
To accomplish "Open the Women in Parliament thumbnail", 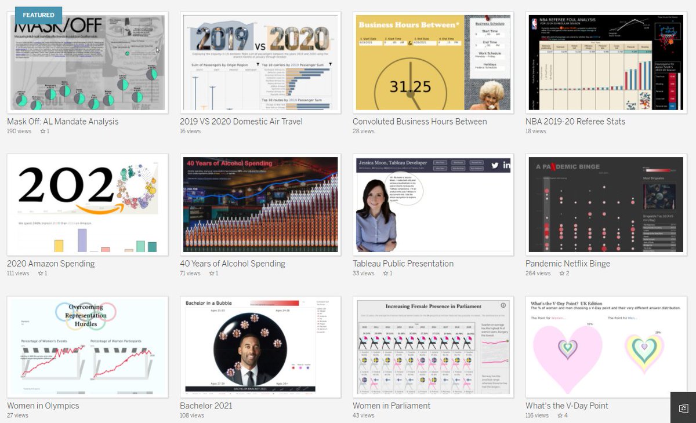I will coord(433,347).
